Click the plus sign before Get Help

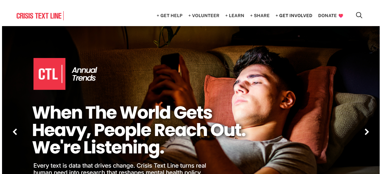coord(158,16)
